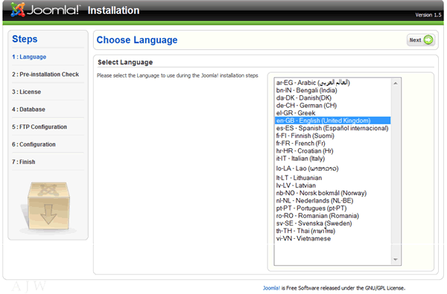Click the Choose Language heading

pos(137,40)
